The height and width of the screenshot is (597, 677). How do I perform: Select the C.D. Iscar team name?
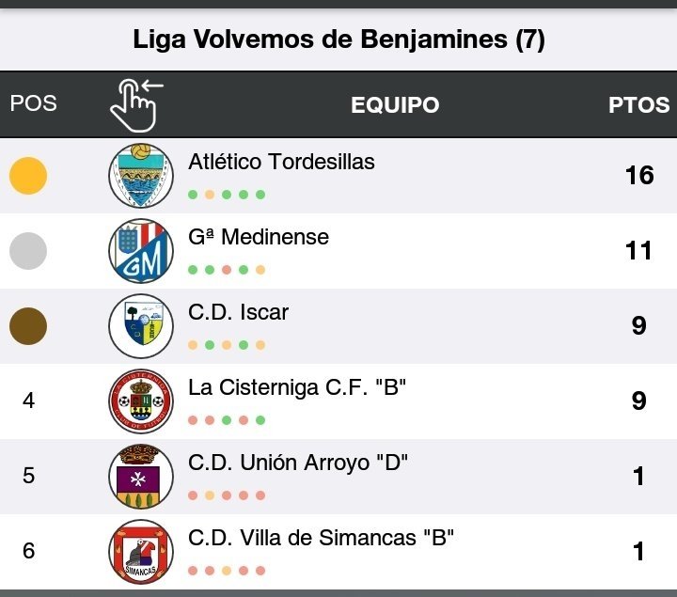(239, 312)
